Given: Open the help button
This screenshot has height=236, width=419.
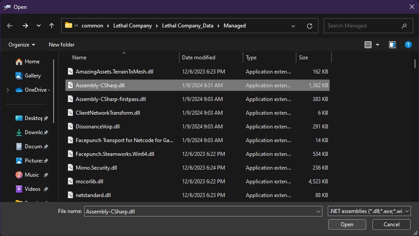Looking at the screenshot, I should click(x=408, y=45).
